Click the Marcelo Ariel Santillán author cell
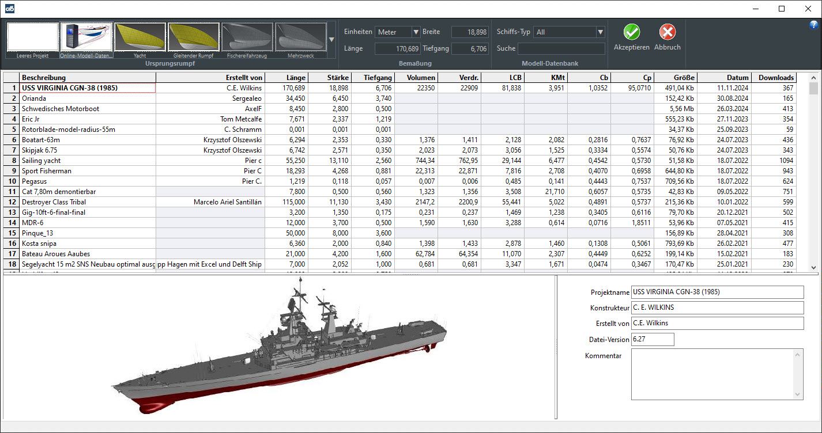The image size is (822, 433). 210,202
